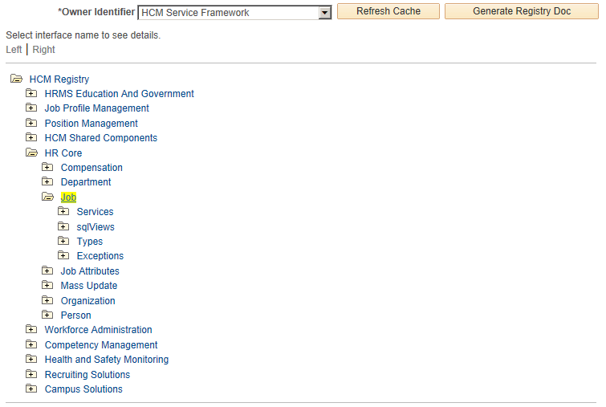Open the Workforce Administration link

[x=98, y=330]
